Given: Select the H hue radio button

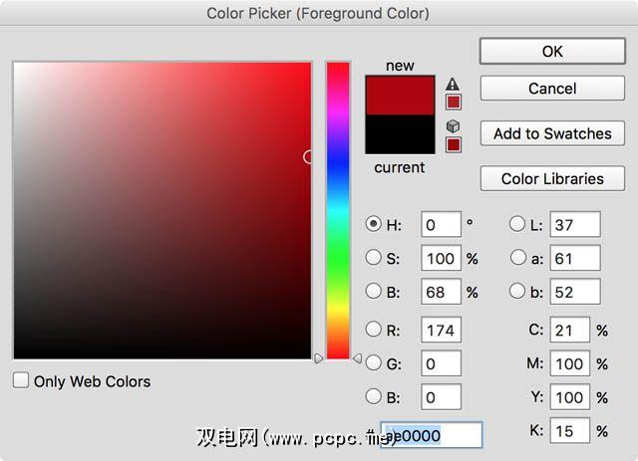Looking at the screenshot, I should point(374,224).
